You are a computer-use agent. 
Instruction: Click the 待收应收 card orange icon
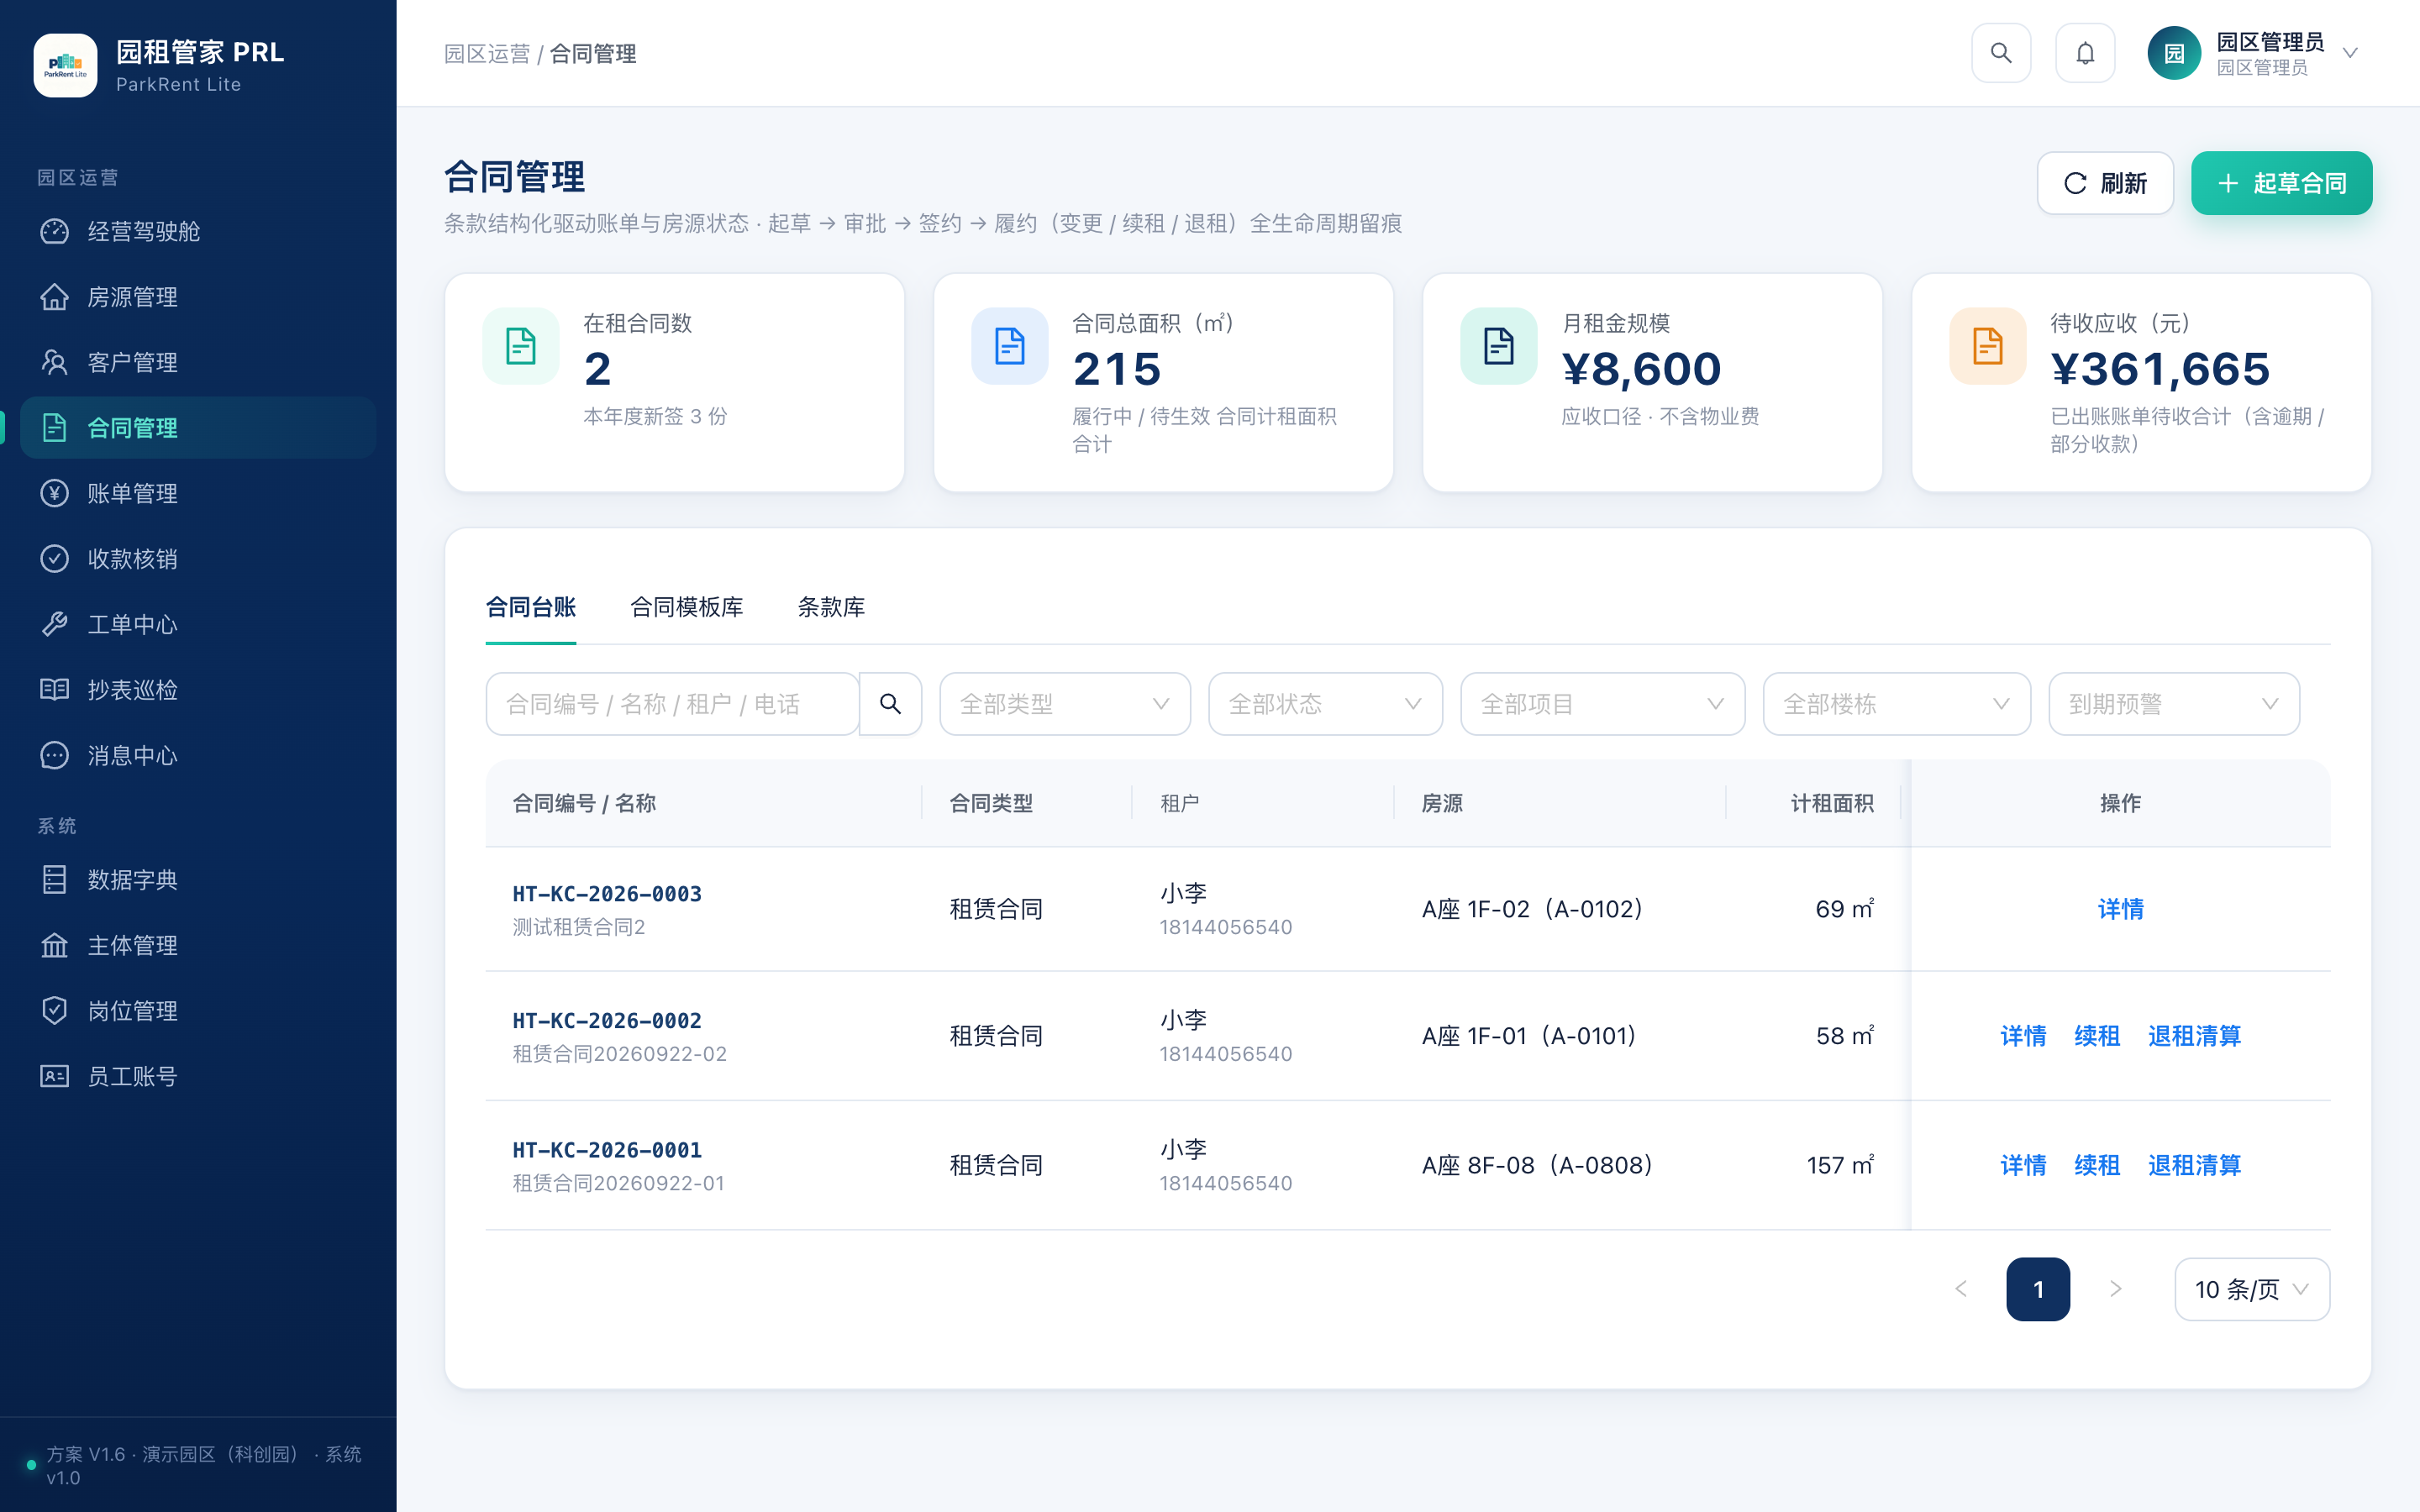pos(1988,346)
